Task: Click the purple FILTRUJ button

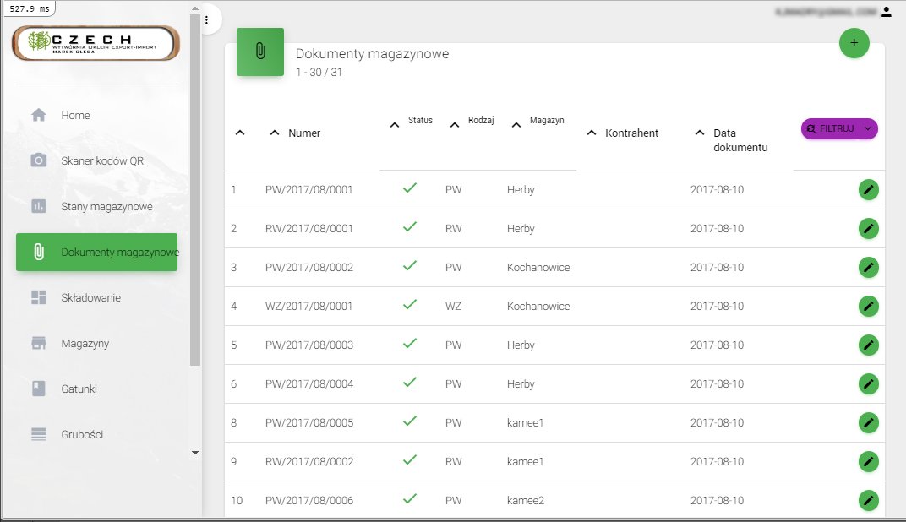Action: (832, 128)
